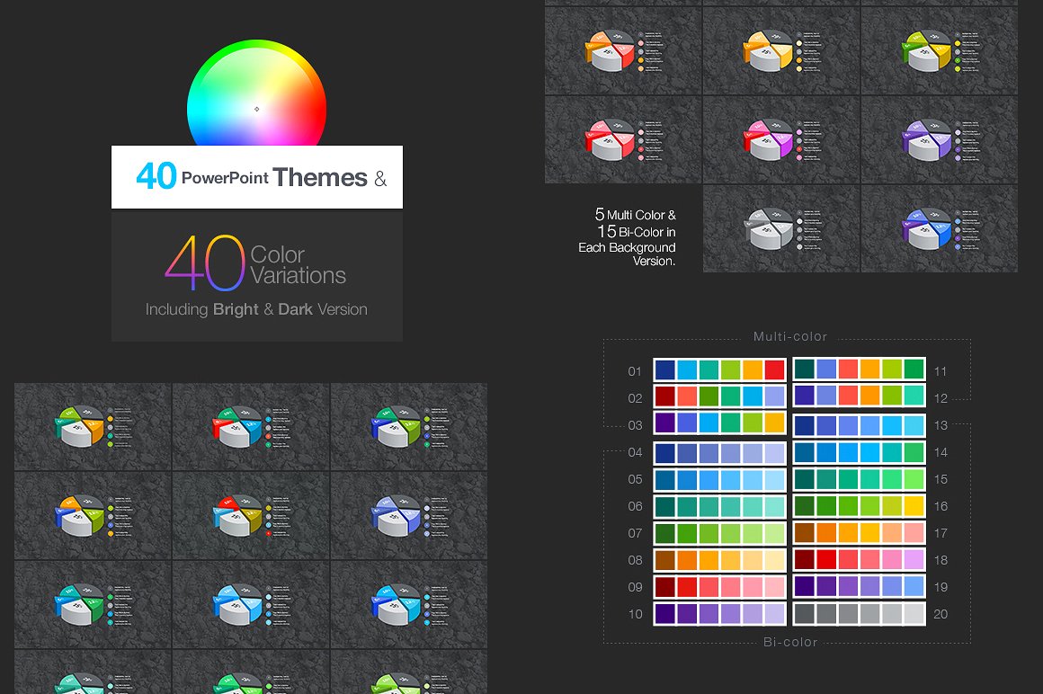
Task: Select grayscale palette row 20
Action: [x=859, y=614]
